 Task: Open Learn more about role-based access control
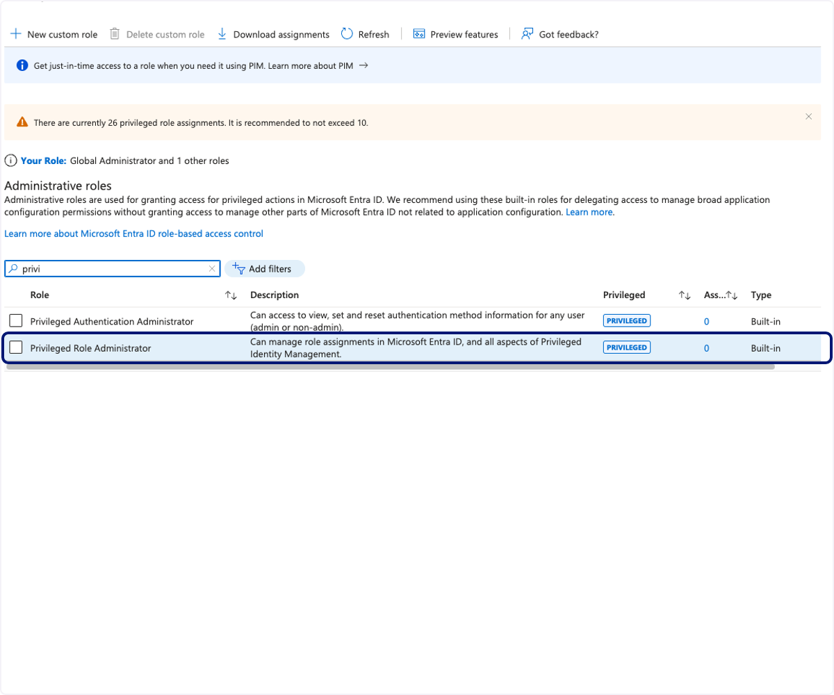pos(133,234)
